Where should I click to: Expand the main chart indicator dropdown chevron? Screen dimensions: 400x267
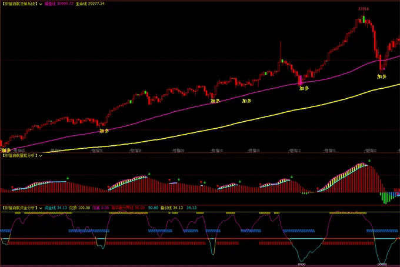point(41,4)
